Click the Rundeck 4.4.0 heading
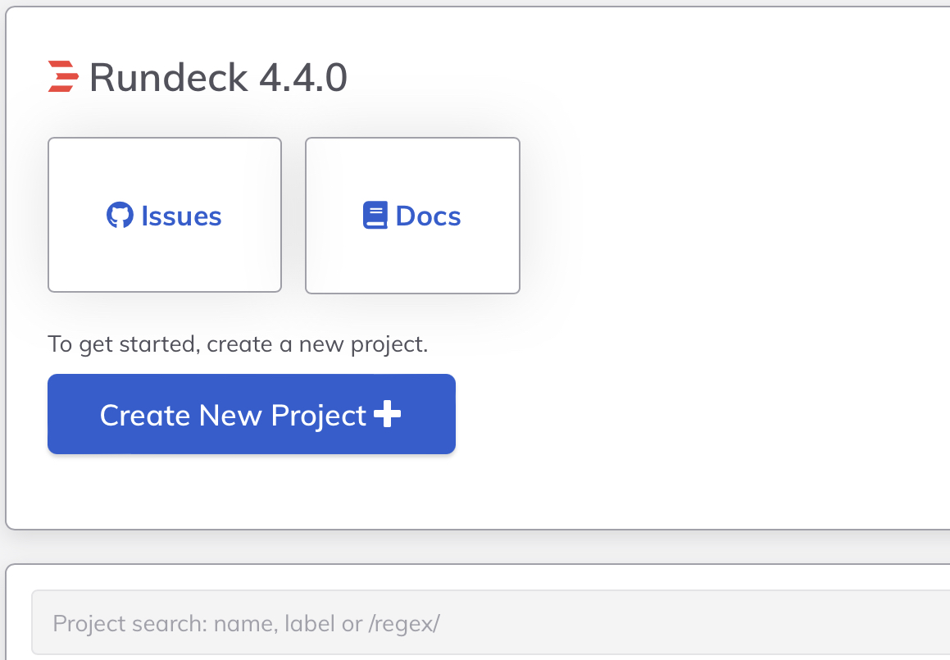 click(x=219, y=76)
